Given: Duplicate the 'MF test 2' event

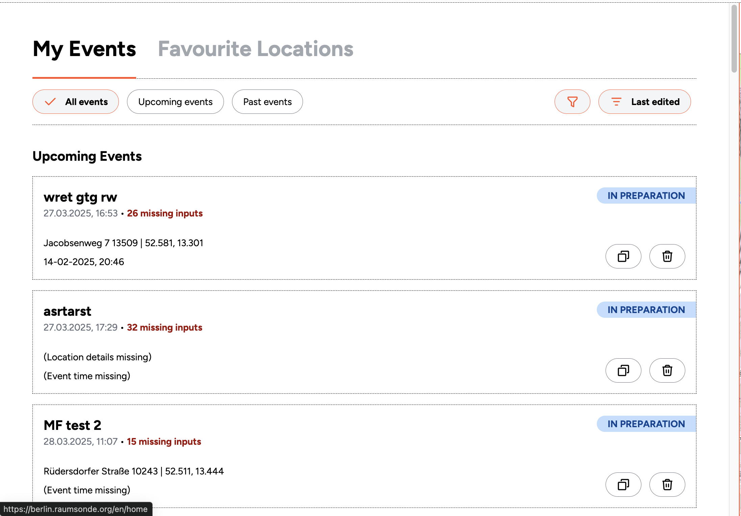Looking at the screenshot, I should pos(623,485).
